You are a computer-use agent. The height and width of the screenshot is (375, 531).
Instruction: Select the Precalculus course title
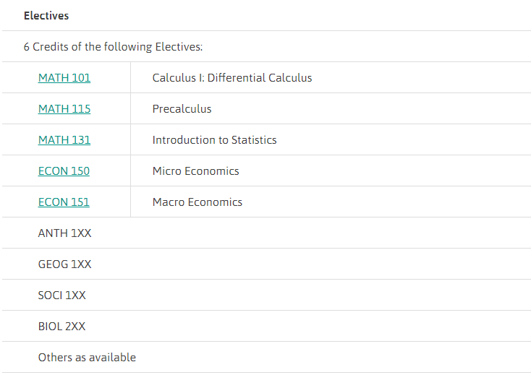click(182, 109)
